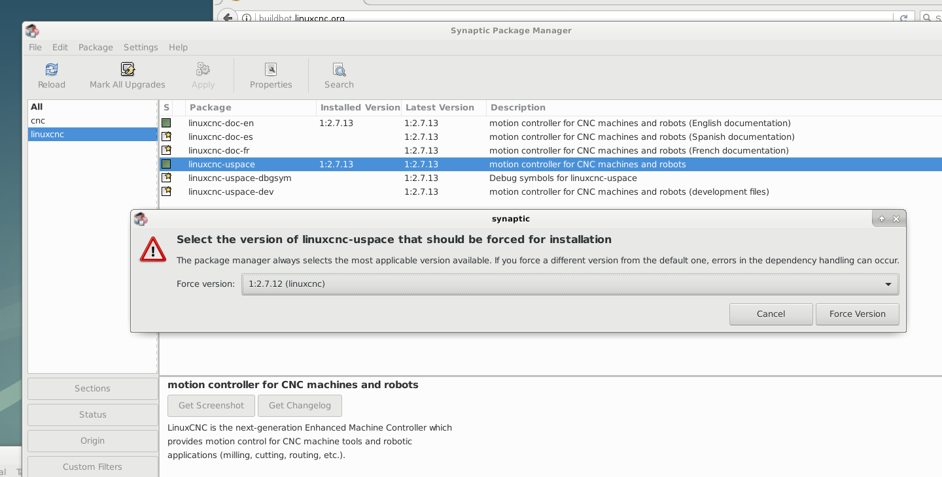Click the Synaptic app icon in the main title bar
Image resolution: width=942 pixels, height=477 pixels.
pyautogui.click(x=33, y=31)
